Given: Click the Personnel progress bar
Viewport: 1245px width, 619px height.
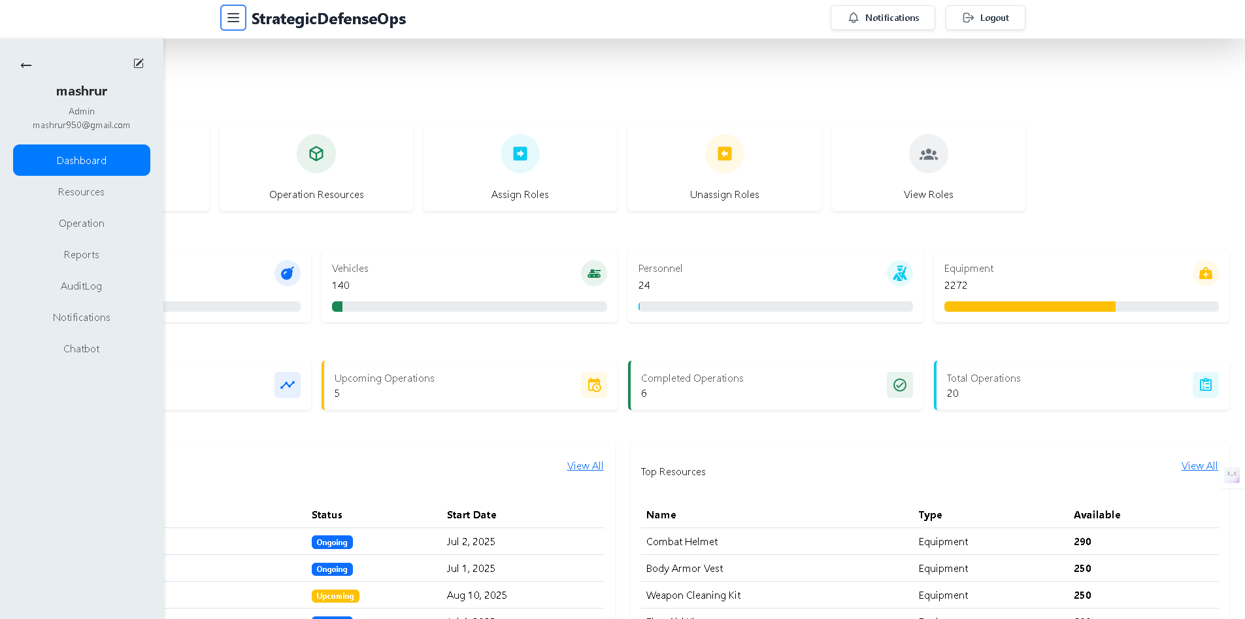Looking at the screenshot, I should (776, 307).
